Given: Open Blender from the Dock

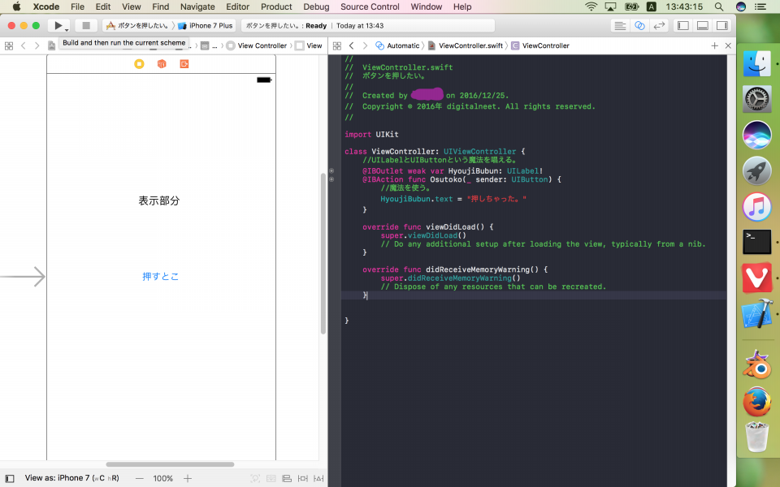Looking at the screenshot, I should click(757, 365).
